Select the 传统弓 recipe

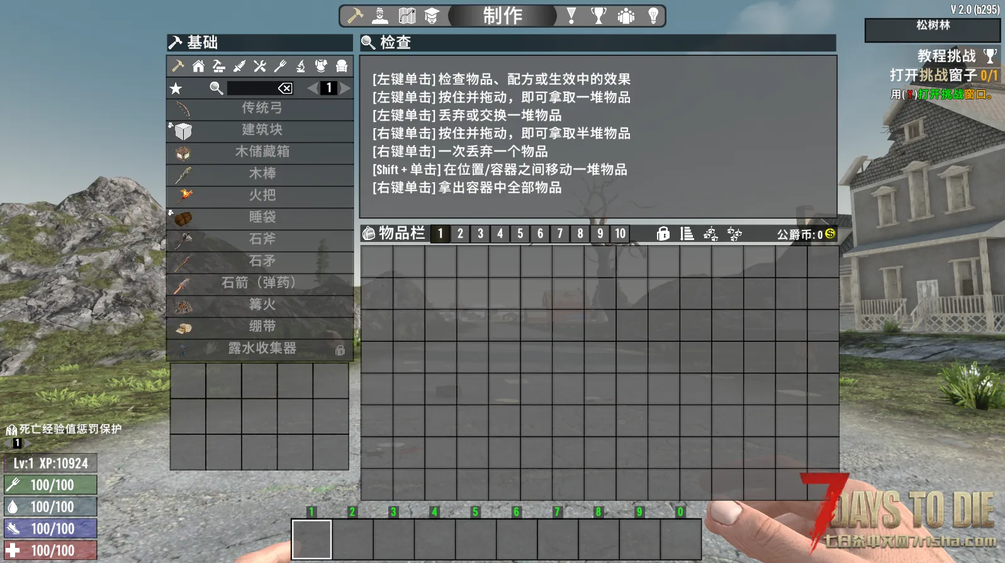260,109
